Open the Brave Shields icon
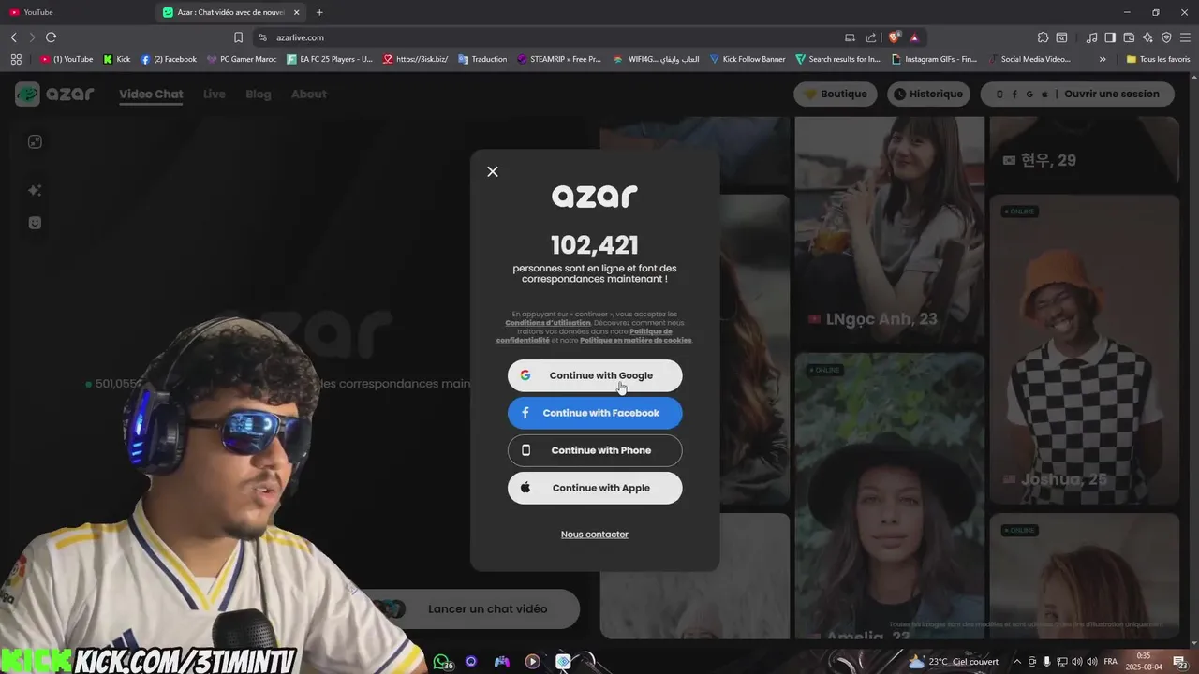Image resolution: width=1199 pixels, height=674 pixels. point(894,37)
